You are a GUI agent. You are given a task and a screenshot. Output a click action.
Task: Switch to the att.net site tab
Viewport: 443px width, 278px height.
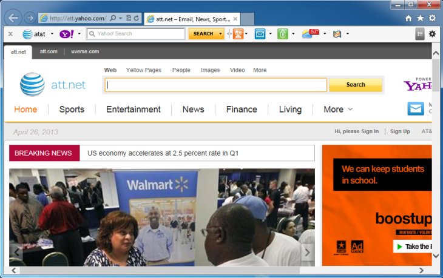[x=18, y=52]
